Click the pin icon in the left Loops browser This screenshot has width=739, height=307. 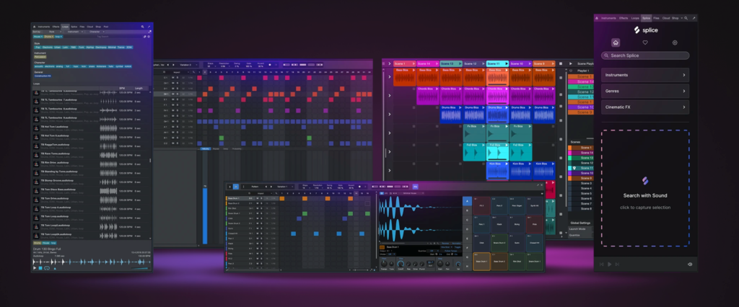pyautogui.click(x=149, y=27)
